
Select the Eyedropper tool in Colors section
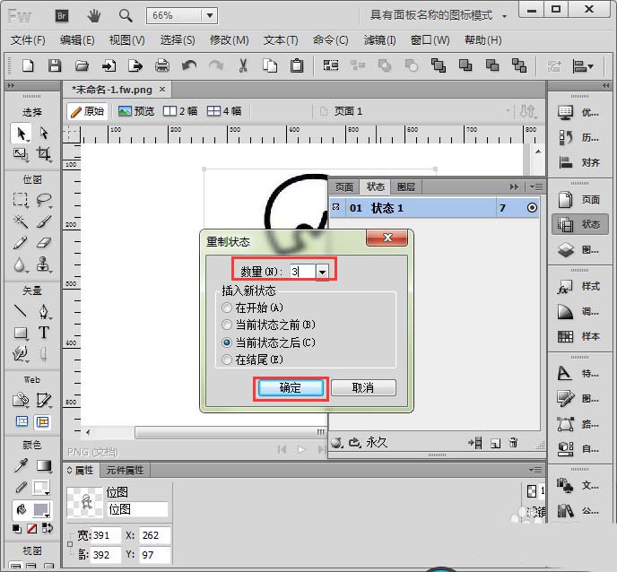[21, 465]
